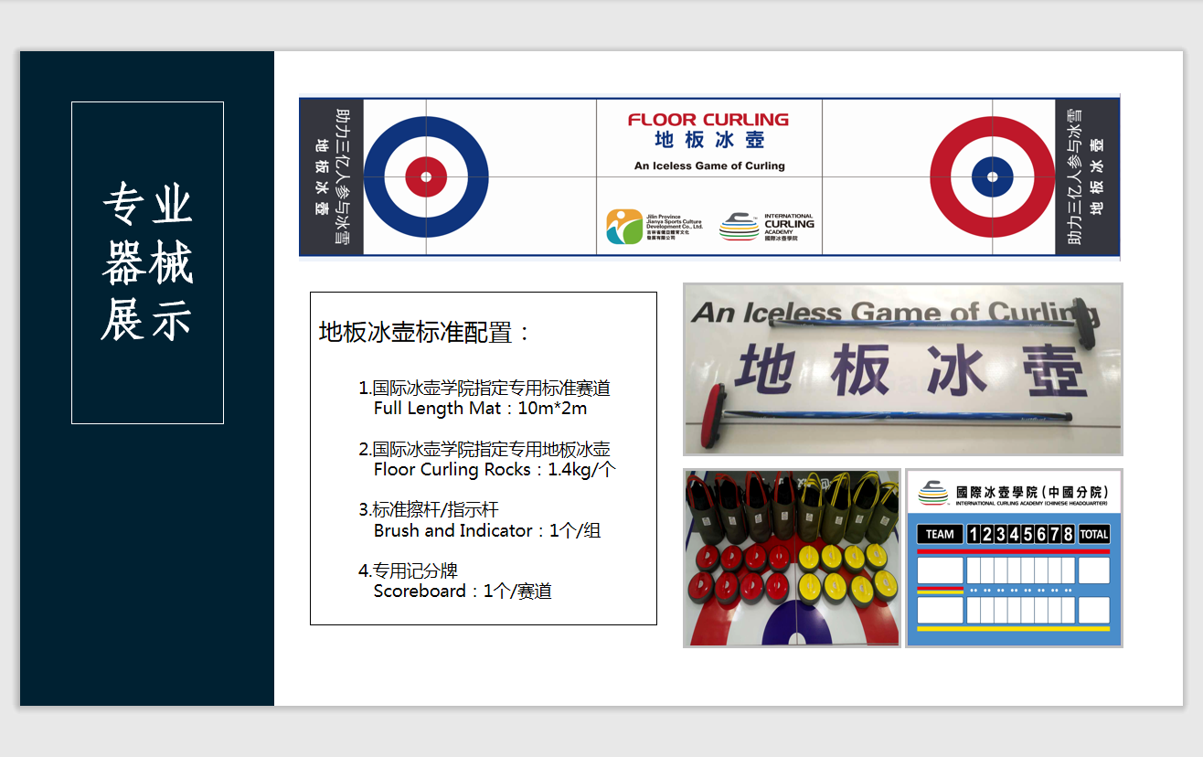Viewport: 1203px width, 757px height.
Task: Select the FLOOR CURLING red heading
Action: point(708,120)
